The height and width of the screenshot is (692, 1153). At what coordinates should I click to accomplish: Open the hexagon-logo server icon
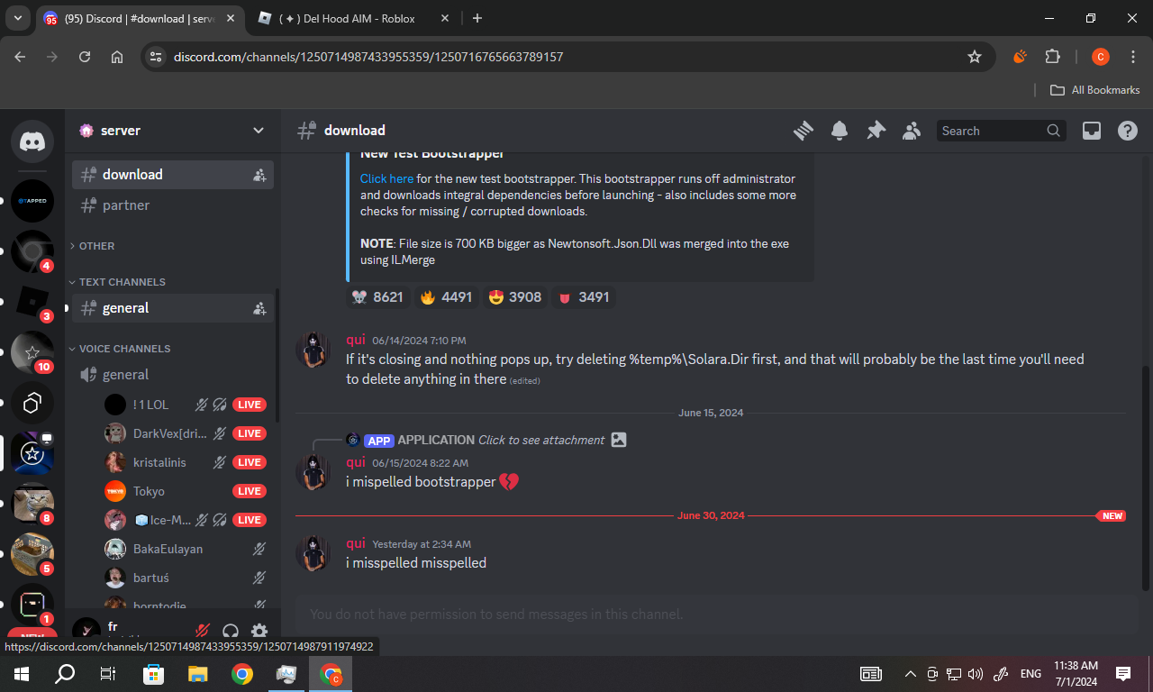(x=32, y=403)
